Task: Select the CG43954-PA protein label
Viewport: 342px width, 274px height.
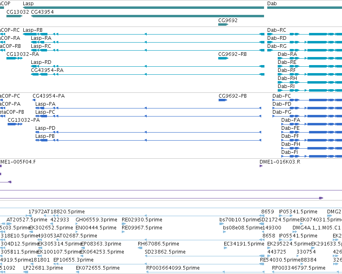Action: [49, 96]
